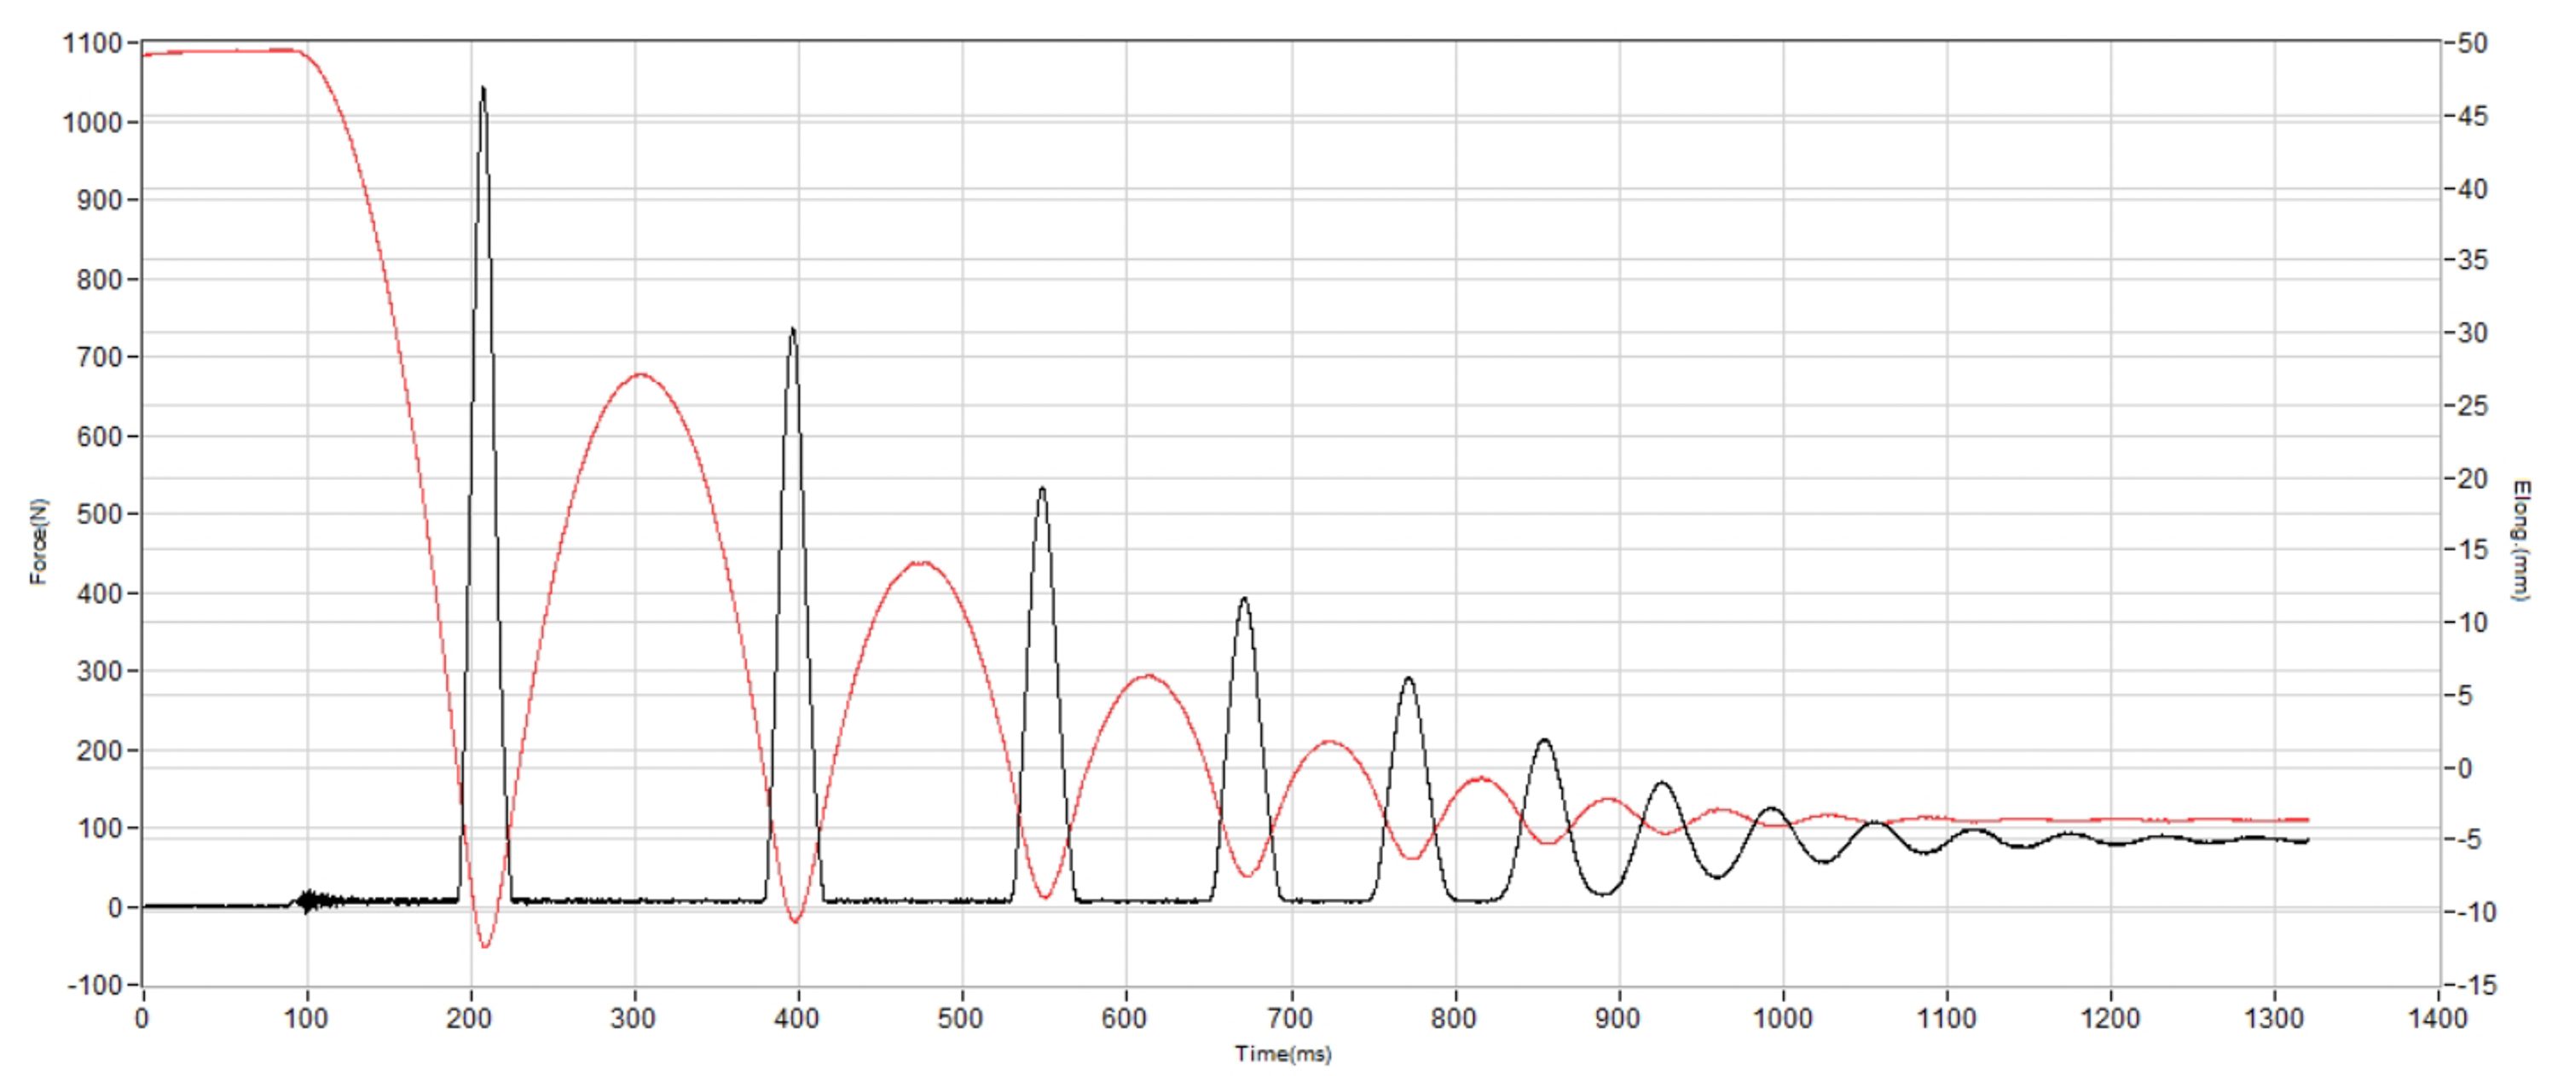
Task: Click the second black force peak near 730 N
Action: [x=792, y=333]
